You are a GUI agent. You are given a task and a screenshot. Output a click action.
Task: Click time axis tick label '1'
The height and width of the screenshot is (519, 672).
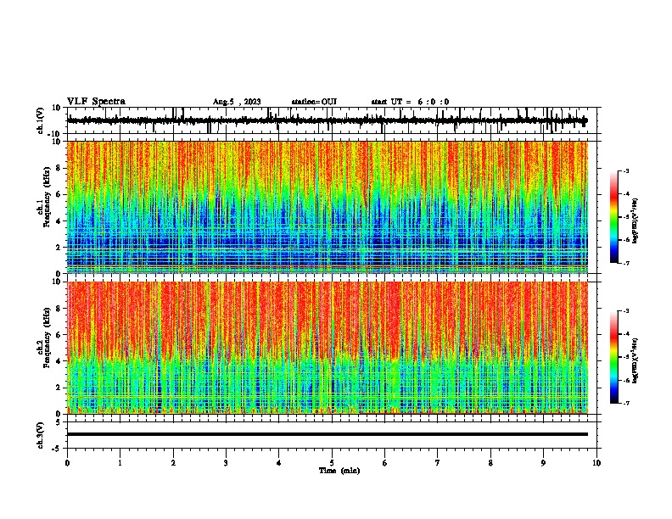(x=120, y=463)
